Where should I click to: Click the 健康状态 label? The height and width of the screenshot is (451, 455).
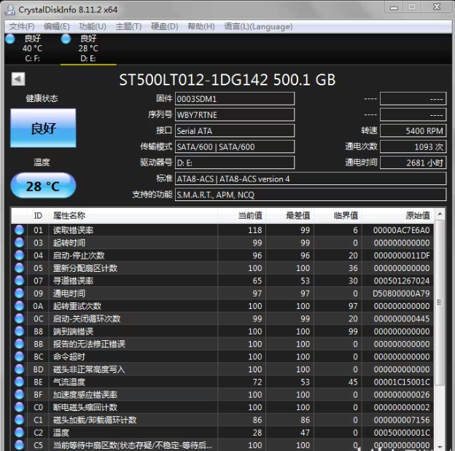coord(42,98)
